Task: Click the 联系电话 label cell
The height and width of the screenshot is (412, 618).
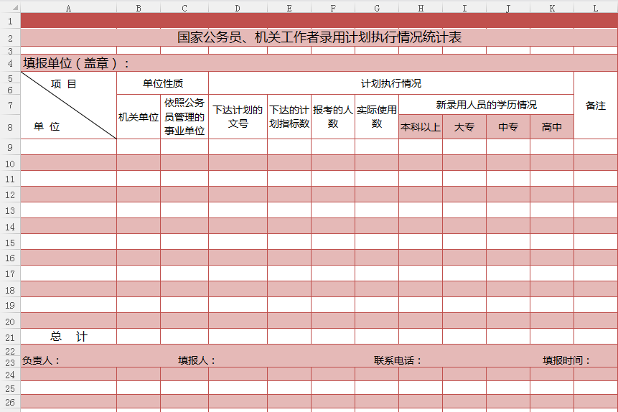Action: (x=398, y=360)
